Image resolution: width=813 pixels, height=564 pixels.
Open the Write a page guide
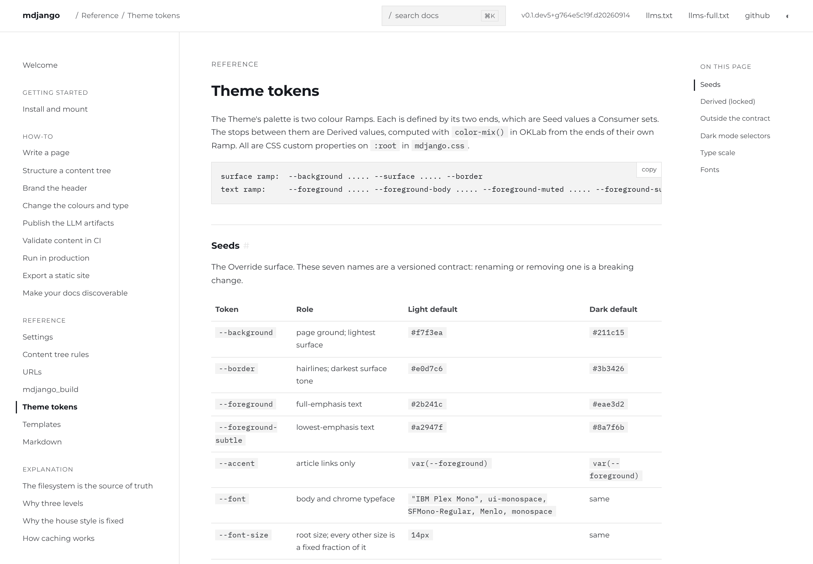[46, 153]
